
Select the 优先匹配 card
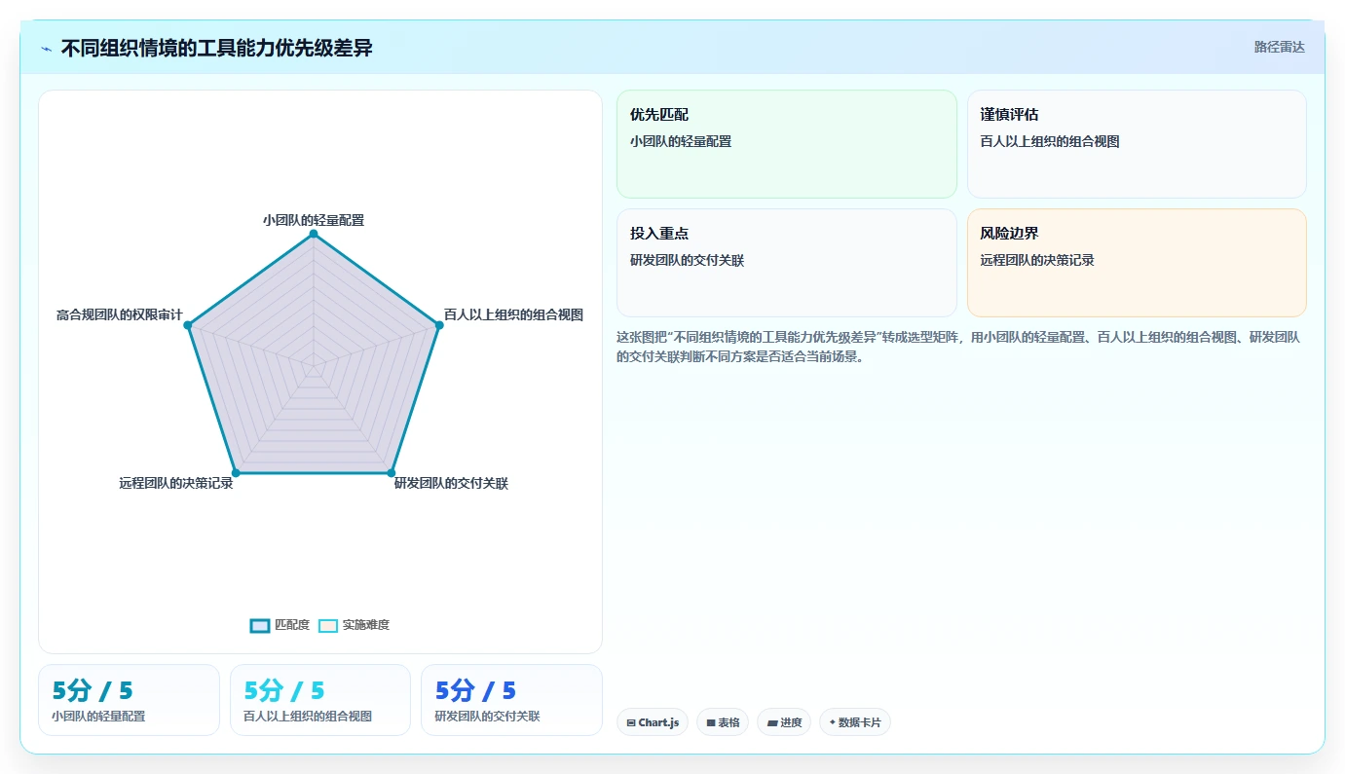[x=787, y=144]
